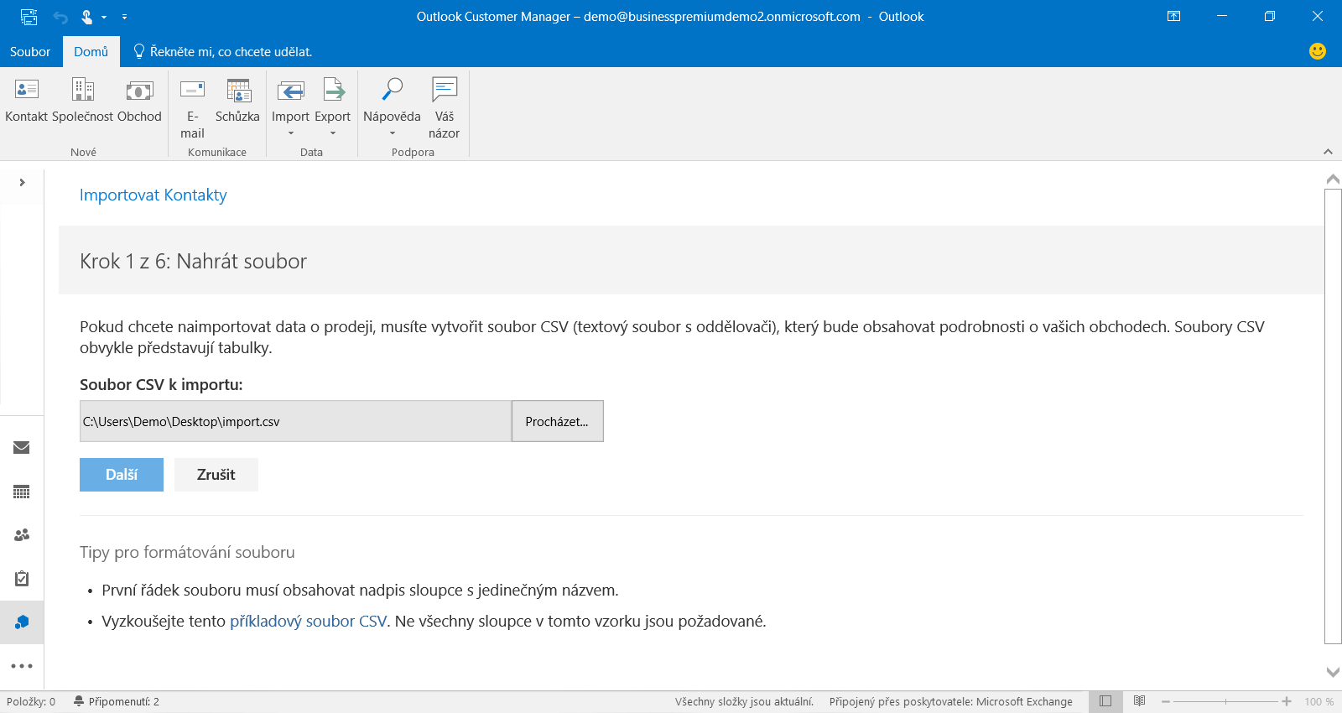This screenshot has height=713, width=1342.
Task: Click Připomenutí: 2 reminders in status bar
Action: (117, 701)
